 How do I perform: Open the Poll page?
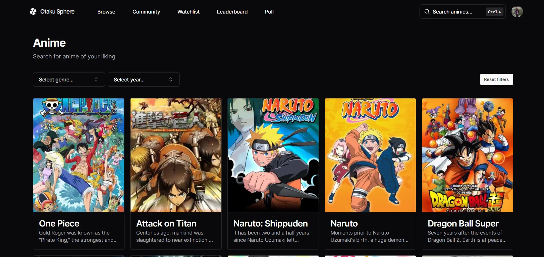tap(269, 12)
